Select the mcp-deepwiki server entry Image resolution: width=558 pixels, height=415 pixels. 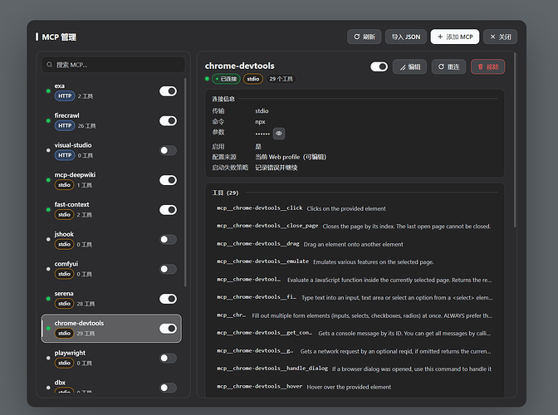pos(111,180)
